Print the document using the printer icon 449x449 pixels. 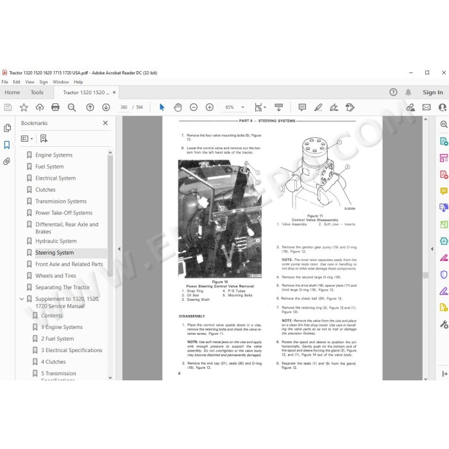click(55, 107)
